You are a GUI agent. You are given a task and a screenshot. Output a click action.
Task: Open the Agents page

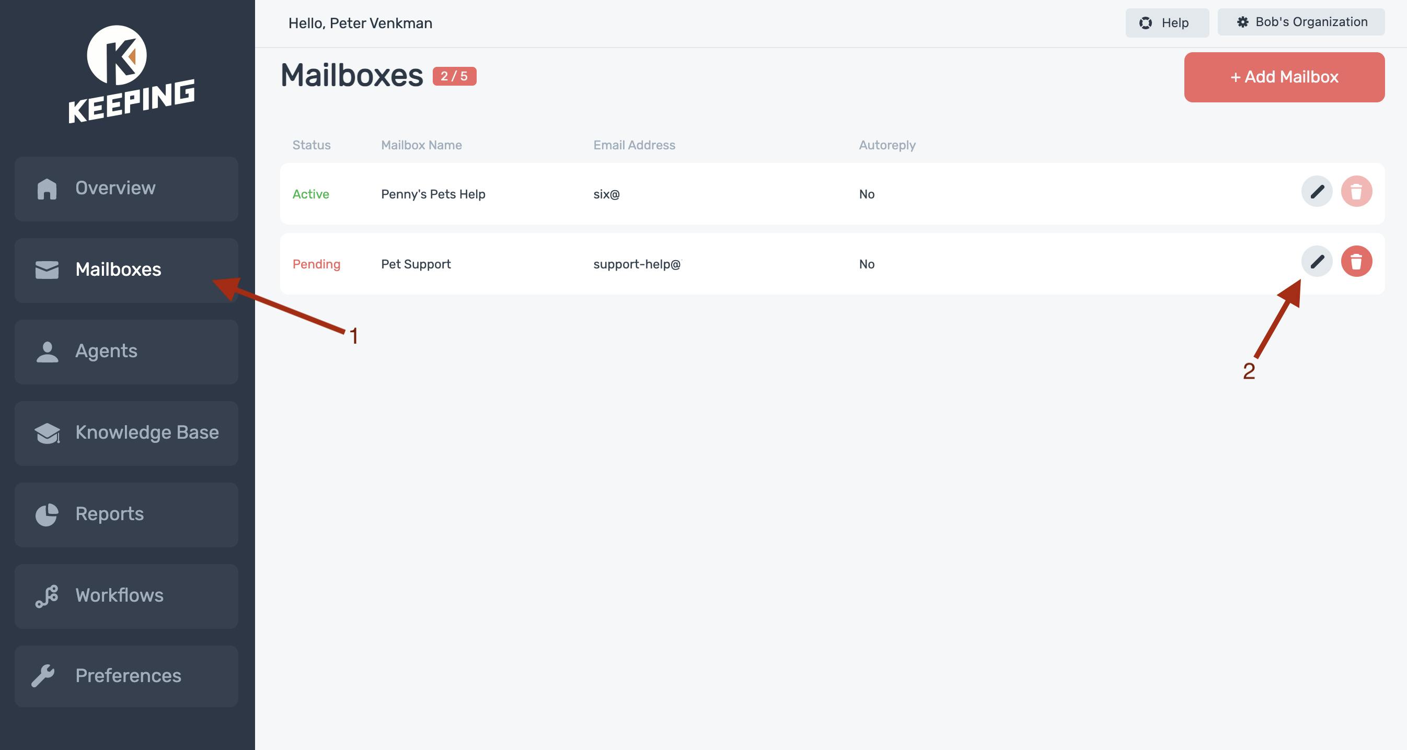click(126, 351)
